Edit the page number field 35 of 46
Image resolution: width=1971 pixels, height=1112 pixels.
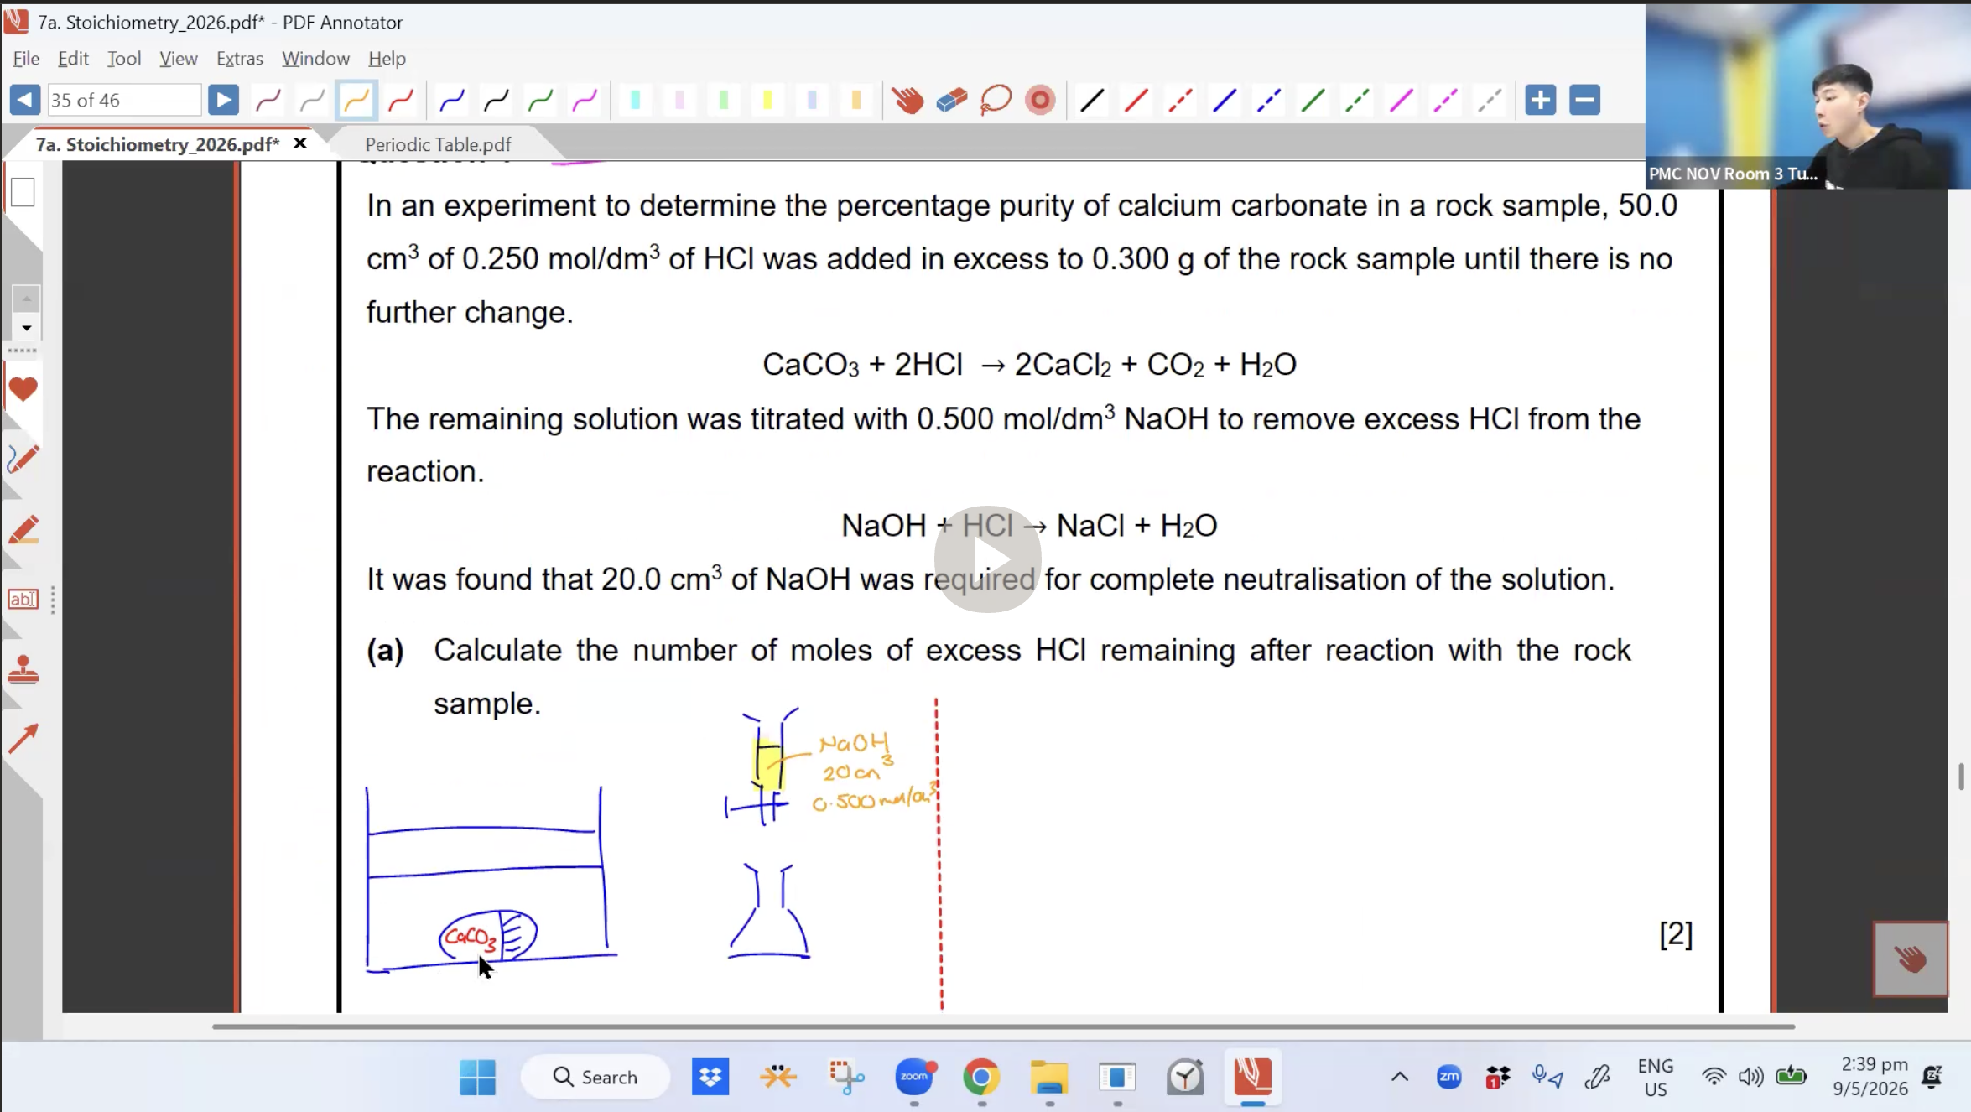(124, 100)
